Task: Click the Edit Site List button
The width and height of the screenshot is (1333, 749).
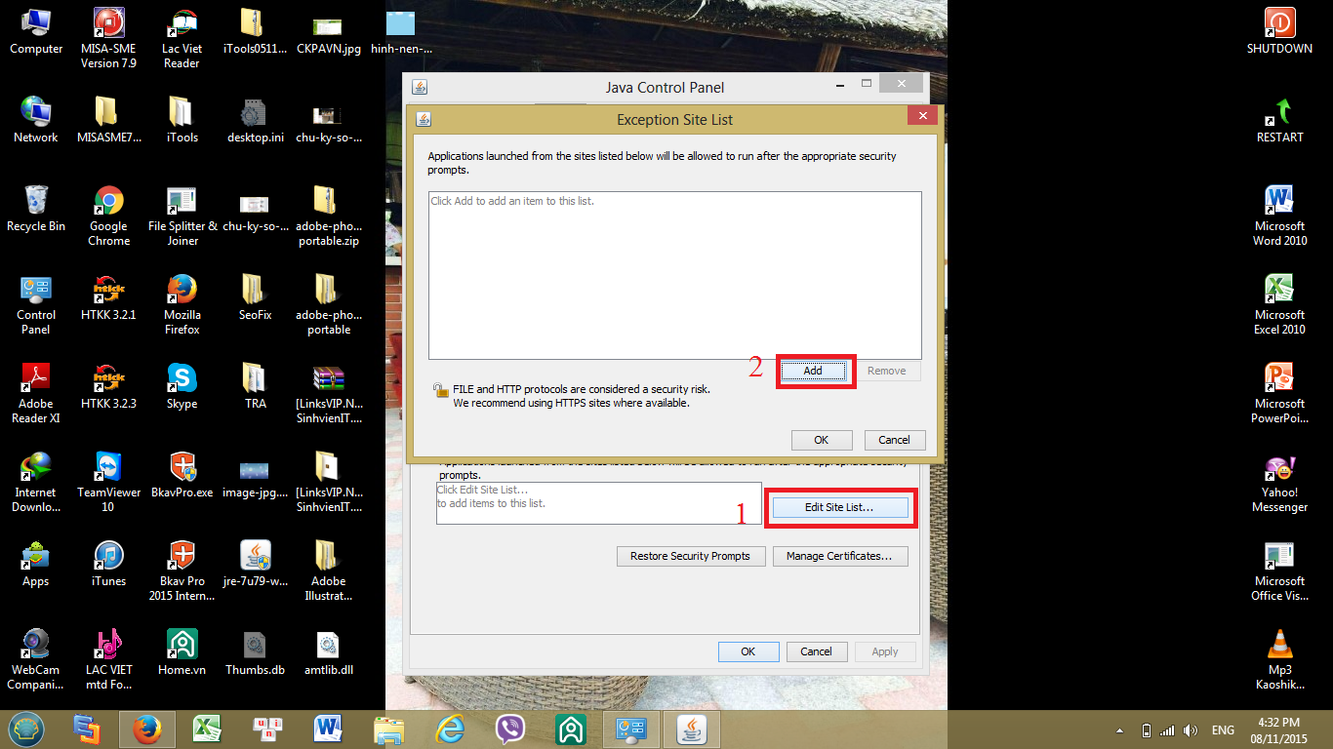Action: tap(839, 507)
